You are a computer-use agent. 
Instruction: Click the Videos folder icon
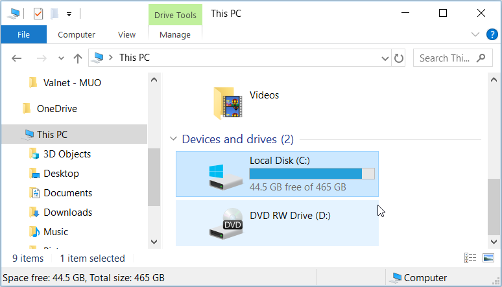coord(228,103)
